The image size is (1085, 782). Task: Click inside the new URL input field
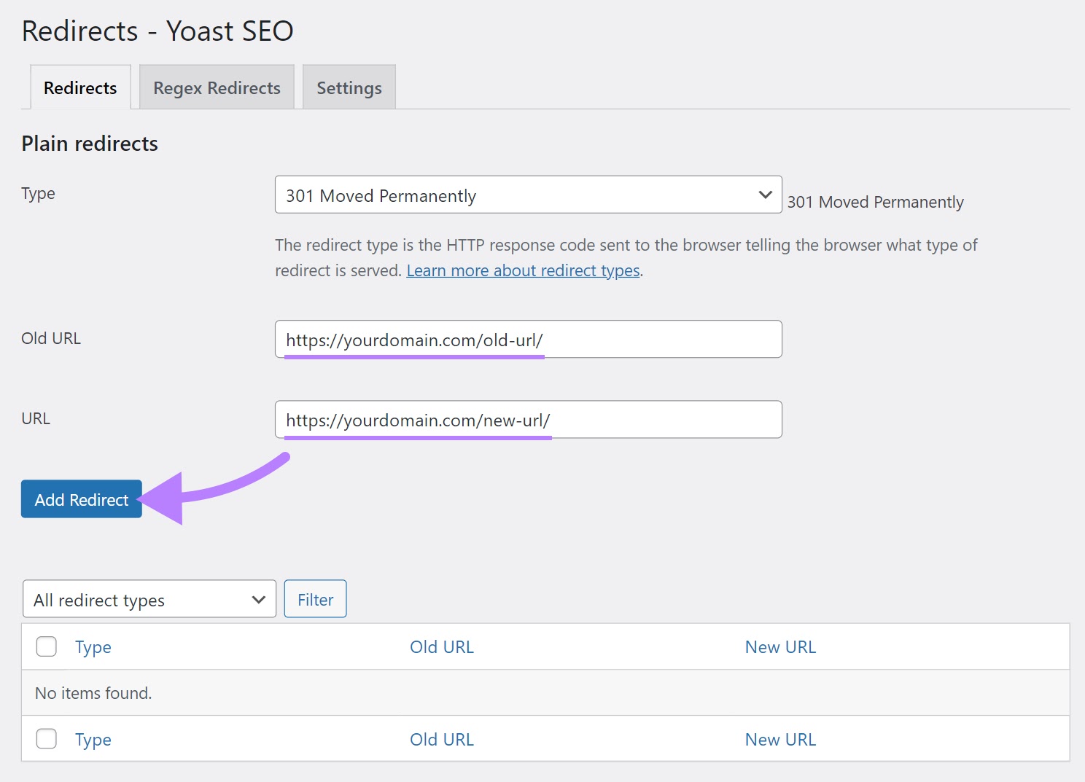528,419
